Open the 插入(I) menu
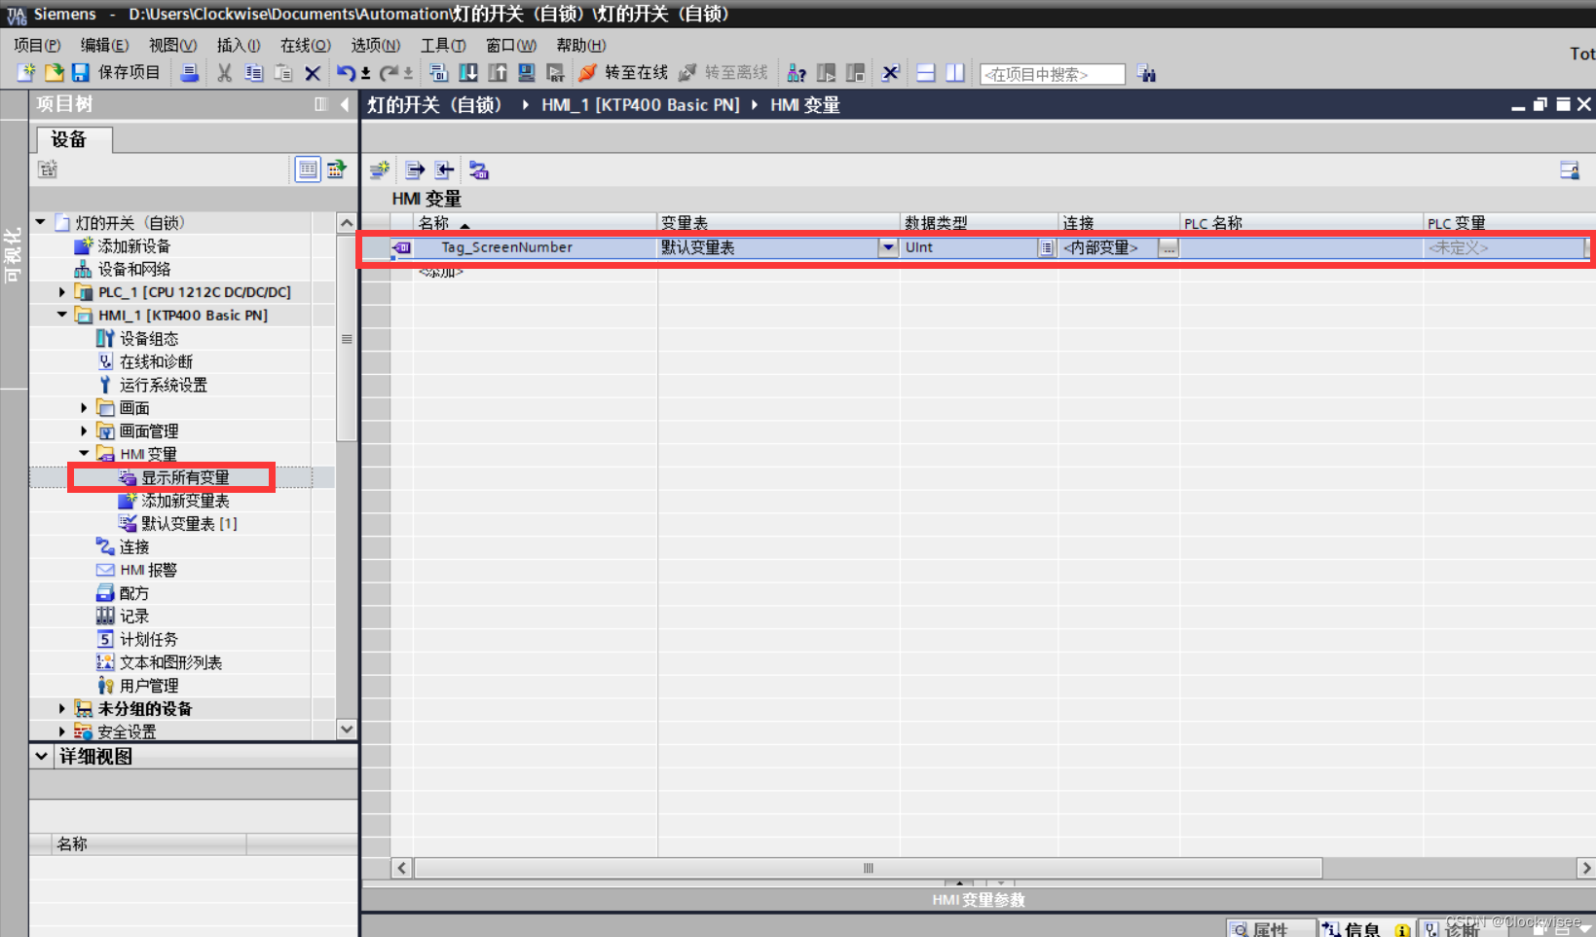1596x937 pixels. coord(239,45)
